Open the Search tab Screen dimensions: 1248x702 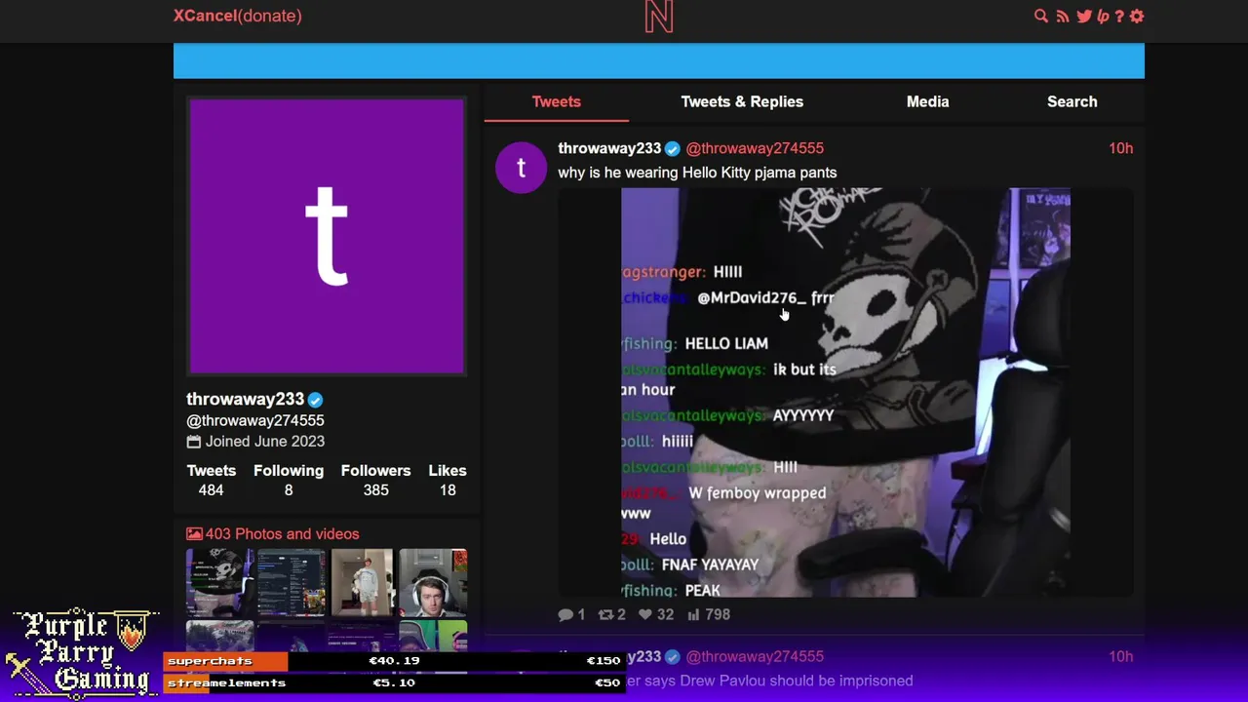click(1072, 101)
